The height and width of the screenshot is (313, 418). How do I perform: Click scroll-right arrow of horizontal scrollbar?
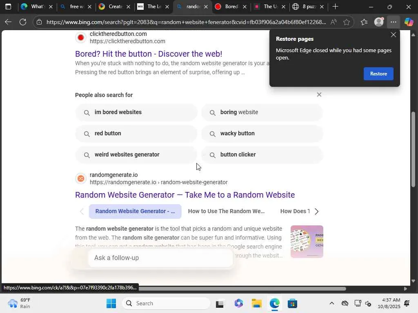405,289
